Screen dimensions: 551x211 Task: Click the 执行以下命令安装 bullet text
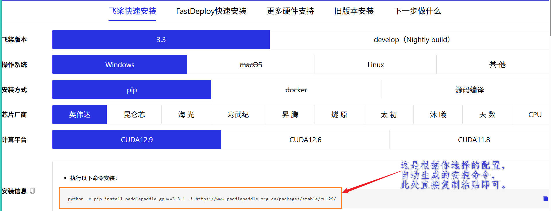pos(93,178)
